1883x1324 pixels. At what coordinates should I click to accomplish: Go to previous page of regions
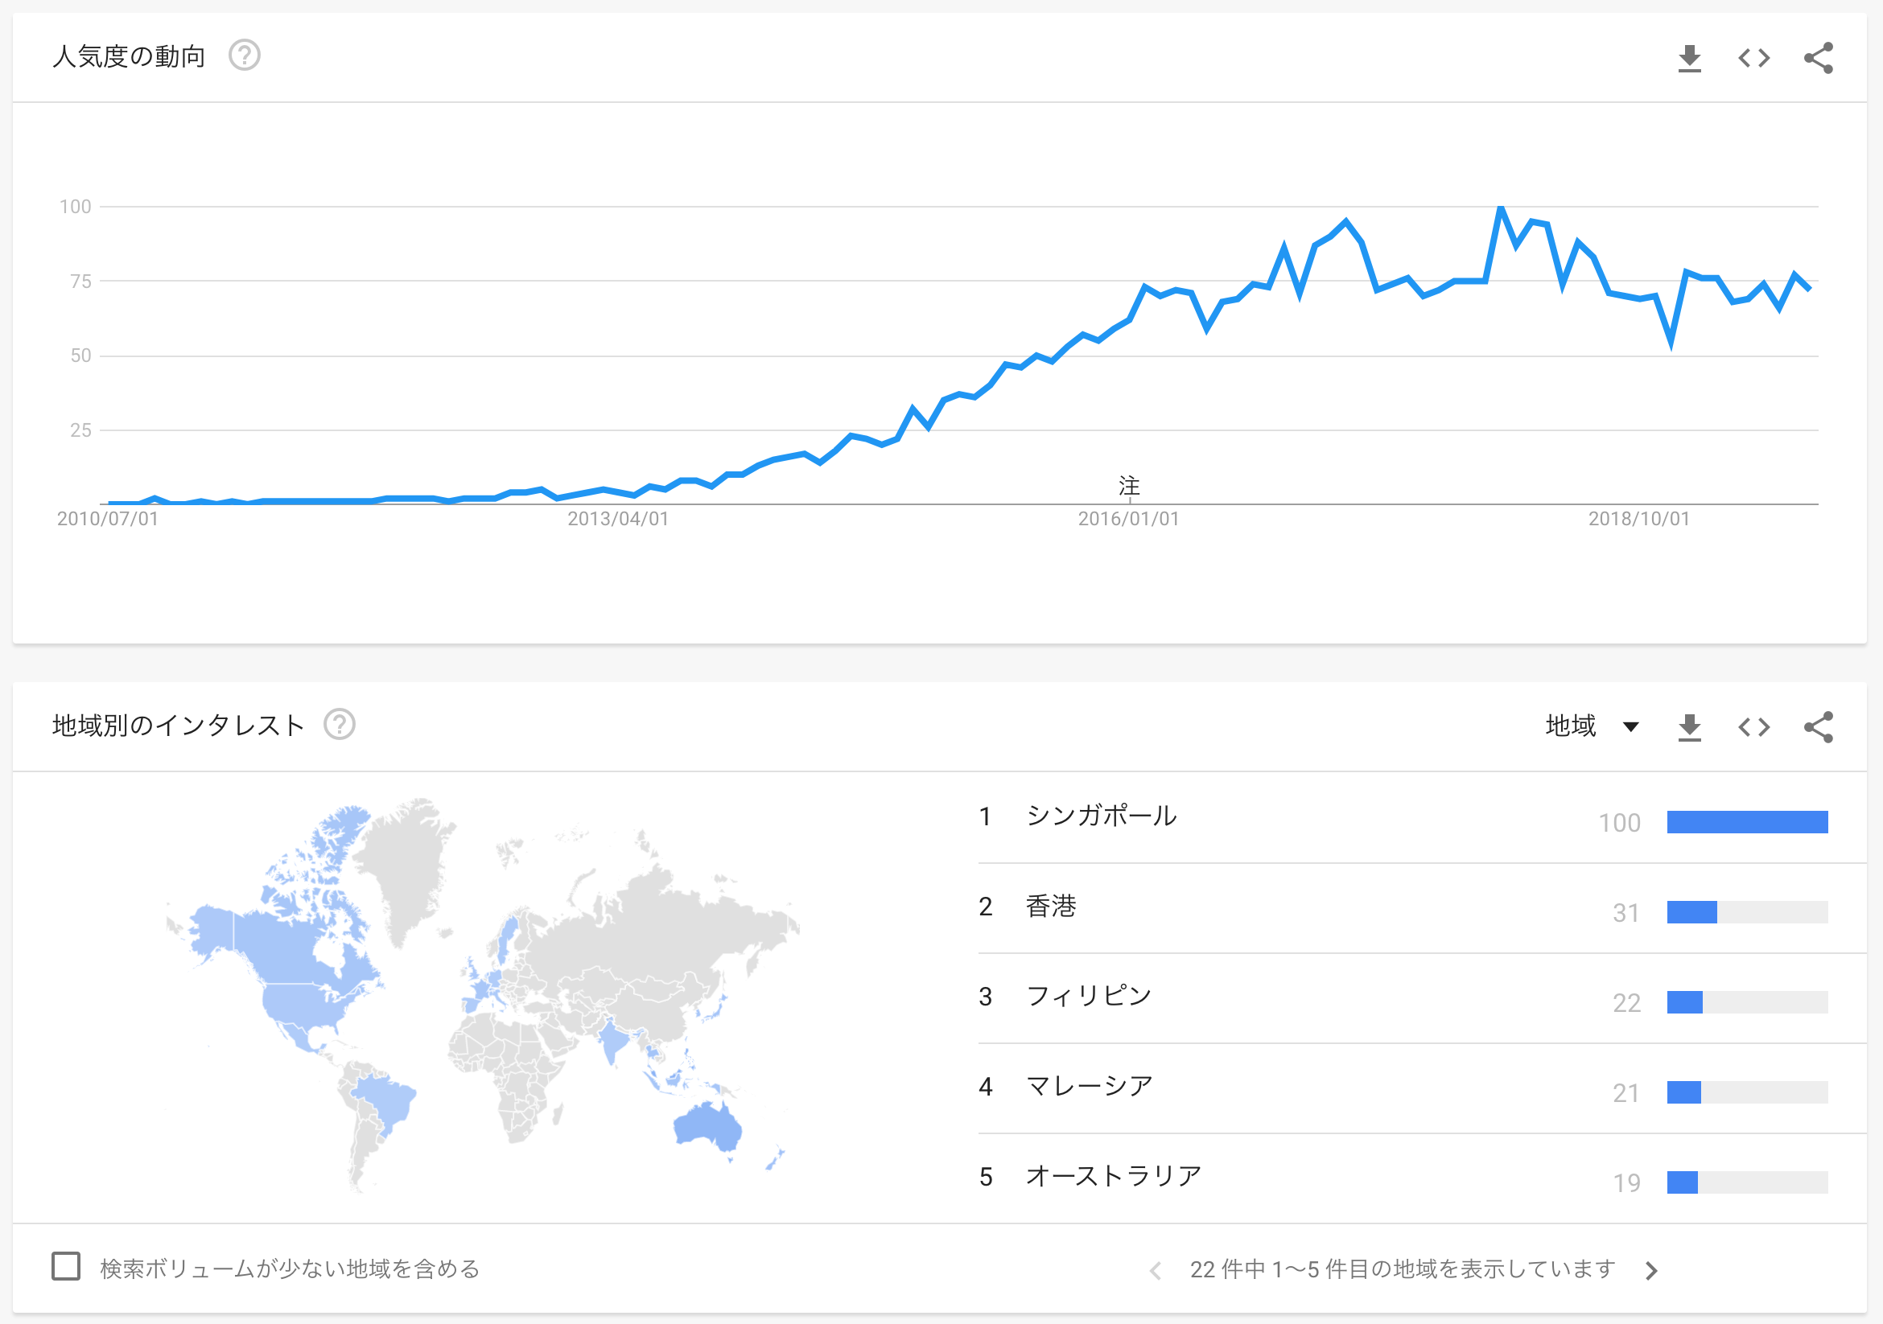tap(1155, 1270)
